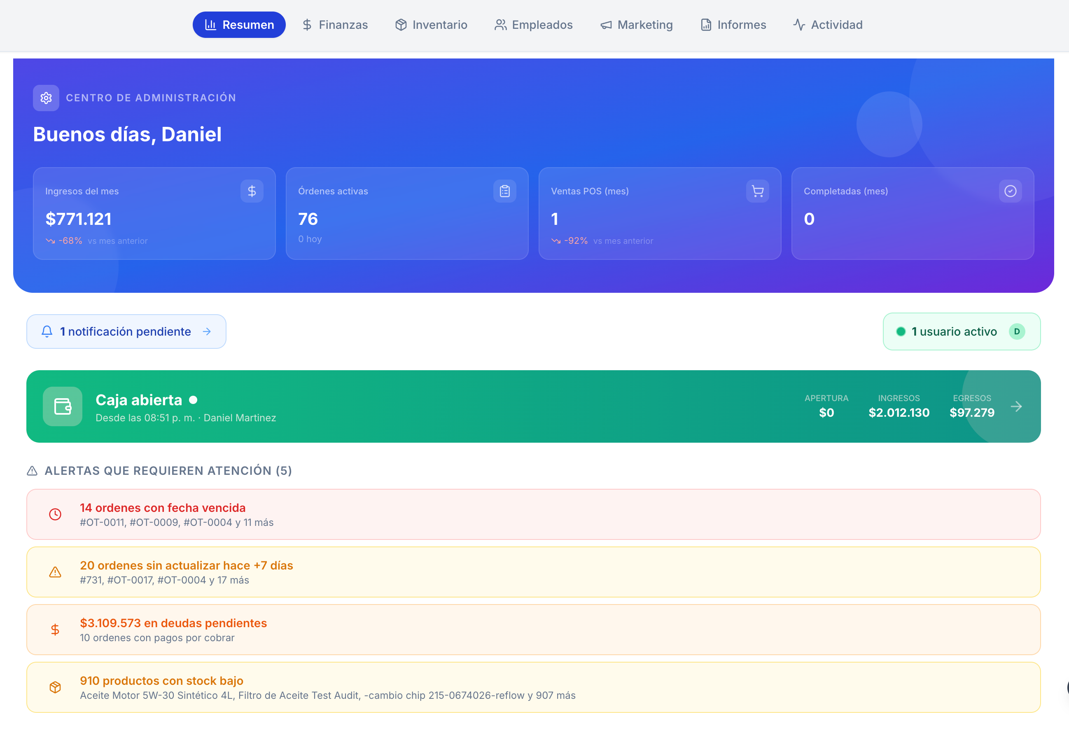
Task: Open the Resumen tab
Action: (x=239, y=25)
